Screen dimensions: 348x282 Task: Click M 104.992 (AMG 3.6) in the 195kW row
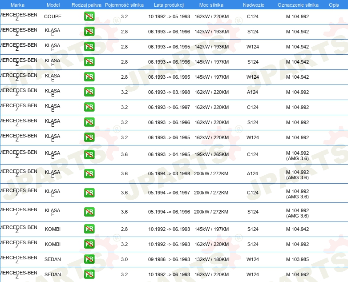tap(297, 156)
